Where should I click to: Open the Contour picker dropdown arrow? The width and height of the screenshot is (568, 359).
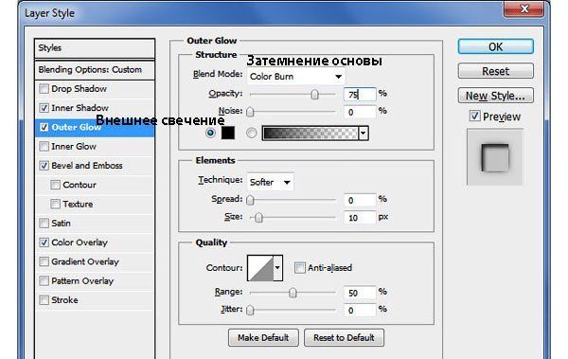tap(277, 268)
